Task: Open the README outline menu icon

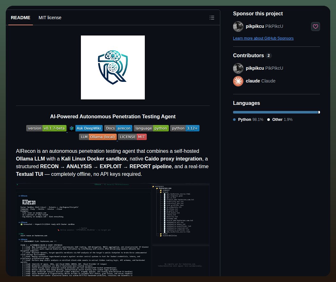Action: tap(212, 18)
